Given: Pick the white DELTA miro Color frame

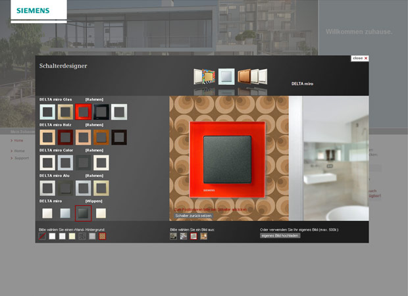Looking at the screenshot, I should click(47, 163).
